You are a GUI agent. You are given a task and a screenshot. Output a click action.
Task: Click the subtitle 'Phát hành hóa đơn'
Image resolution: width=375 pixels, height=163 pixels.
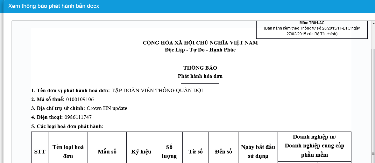tap(200, 76)
